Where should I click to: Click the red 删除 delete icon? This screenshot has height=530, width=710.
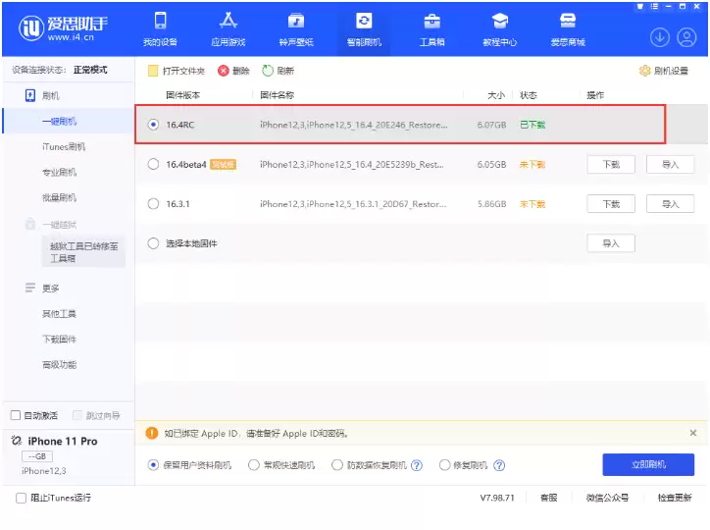pyautogui.click(x=224, y=71)
